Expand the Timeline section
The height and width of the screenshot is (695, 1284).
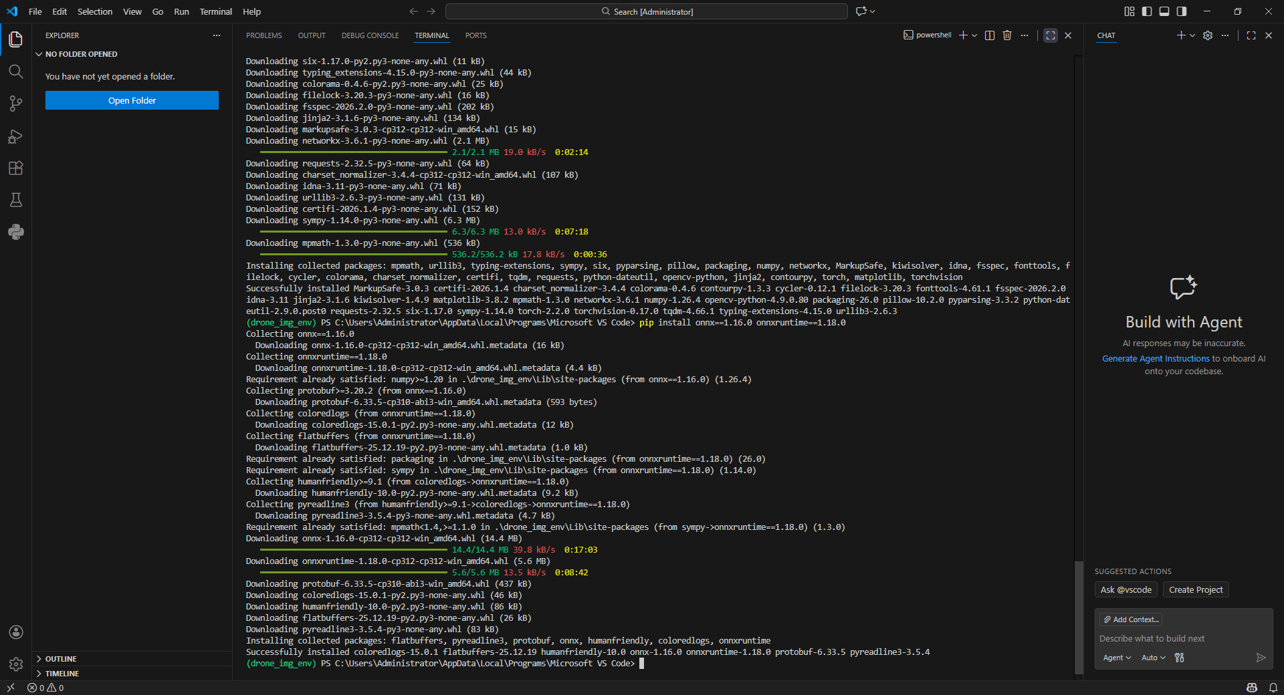click(x=132, y=674)
